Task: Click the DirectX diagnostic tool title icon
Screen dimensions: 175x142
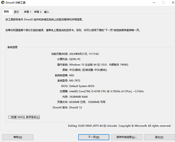Action: point(3,2)
